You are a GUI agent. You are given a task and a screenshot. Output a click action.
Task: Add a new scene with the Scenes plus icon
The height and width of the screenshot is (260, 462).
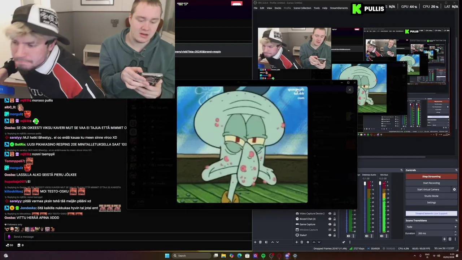255,242
